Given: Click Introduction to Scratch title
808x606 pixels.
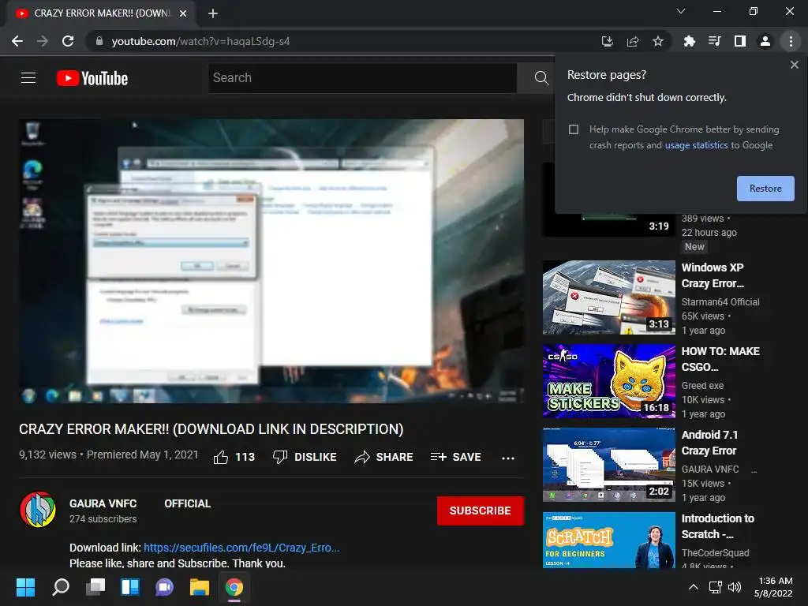Looking at the screenshot, I should point(718,526).
